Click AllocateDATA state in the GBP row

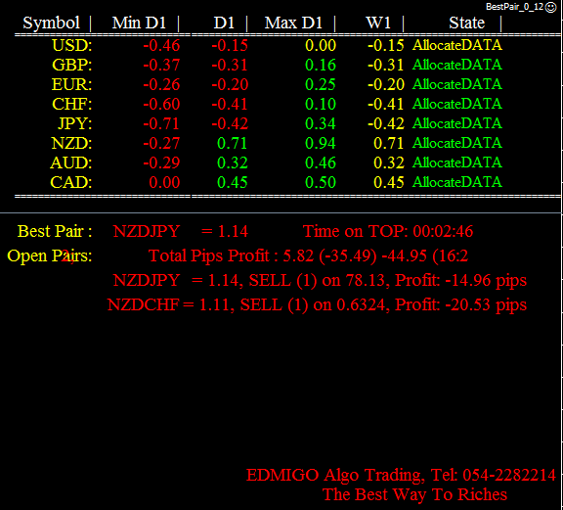[457, 65]
